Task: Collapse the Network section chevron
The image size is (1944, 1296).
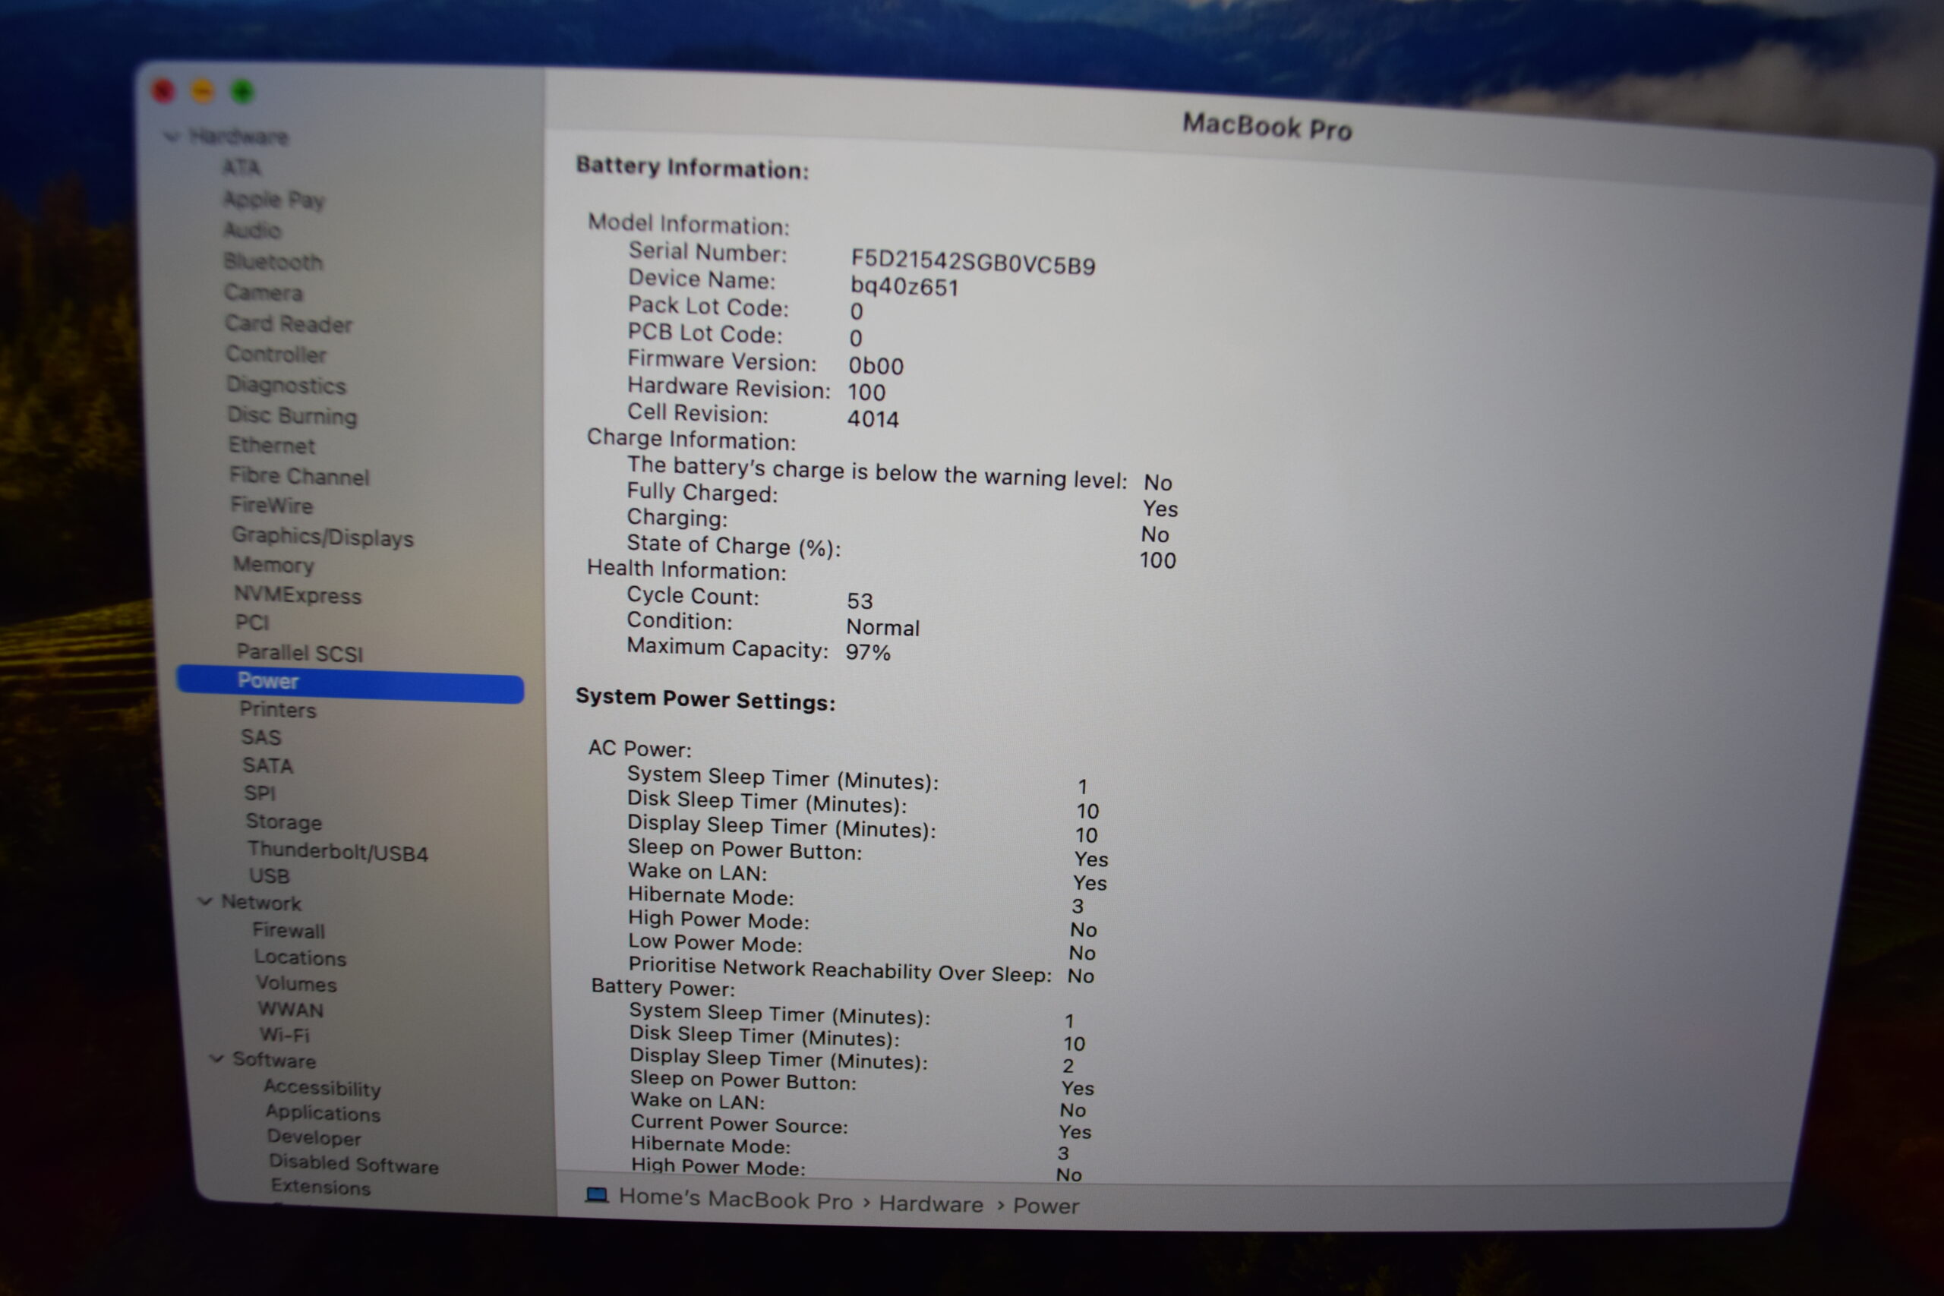Action: 204,901
